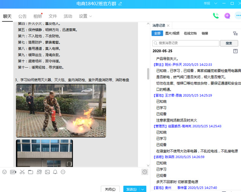
Task: Open the building photo thumbnail
Action: [45, 153]
